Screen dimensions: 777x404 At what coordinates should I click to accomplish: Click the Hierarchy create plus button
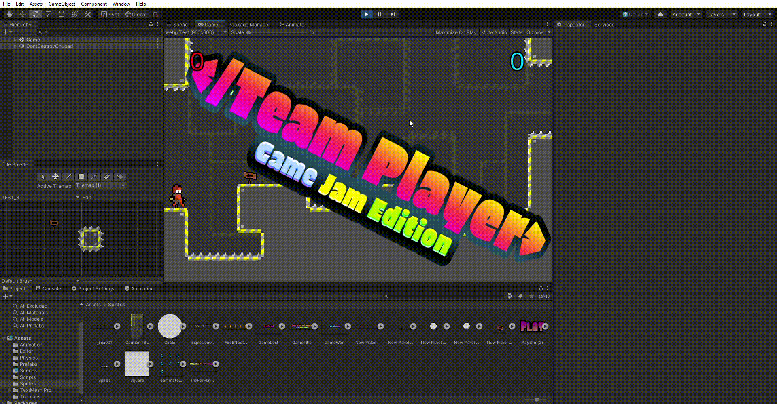coord(7,32)
